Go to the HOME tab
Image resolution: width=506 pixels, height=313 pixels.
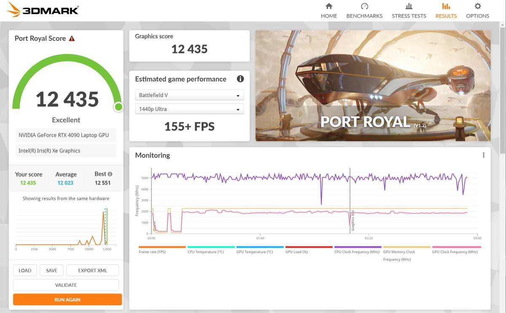coord(329,16)
